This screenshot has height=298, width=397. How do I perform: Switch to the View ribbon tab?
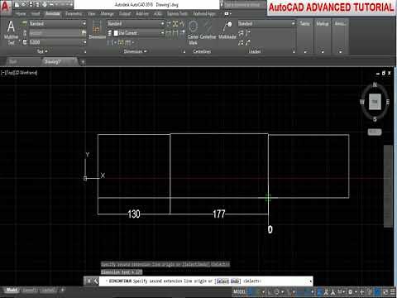[x=91, y=13]
